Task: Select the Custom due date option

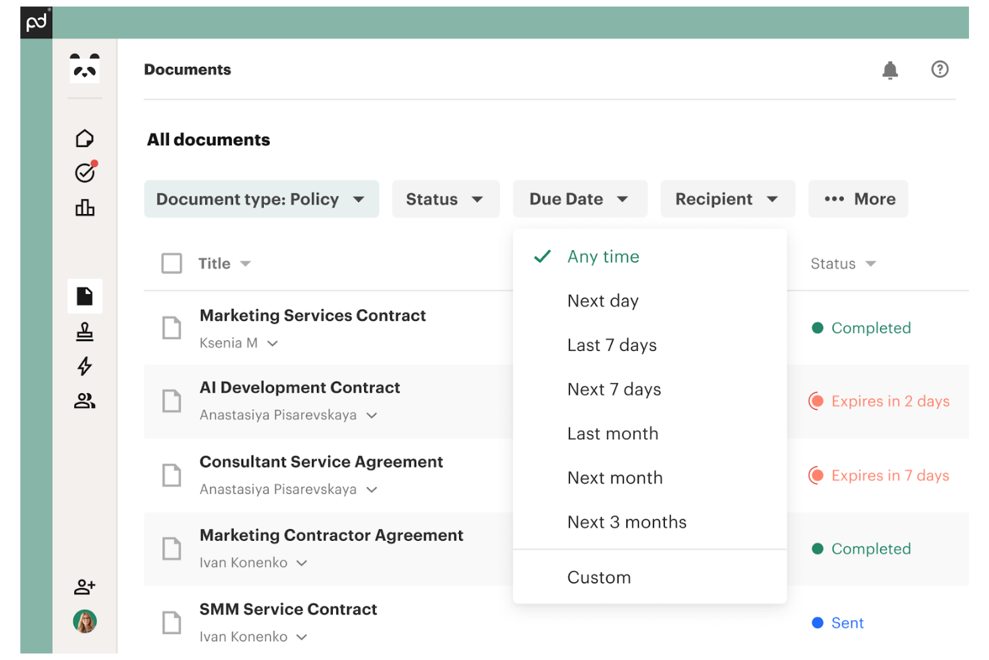Action: [599, 576]
